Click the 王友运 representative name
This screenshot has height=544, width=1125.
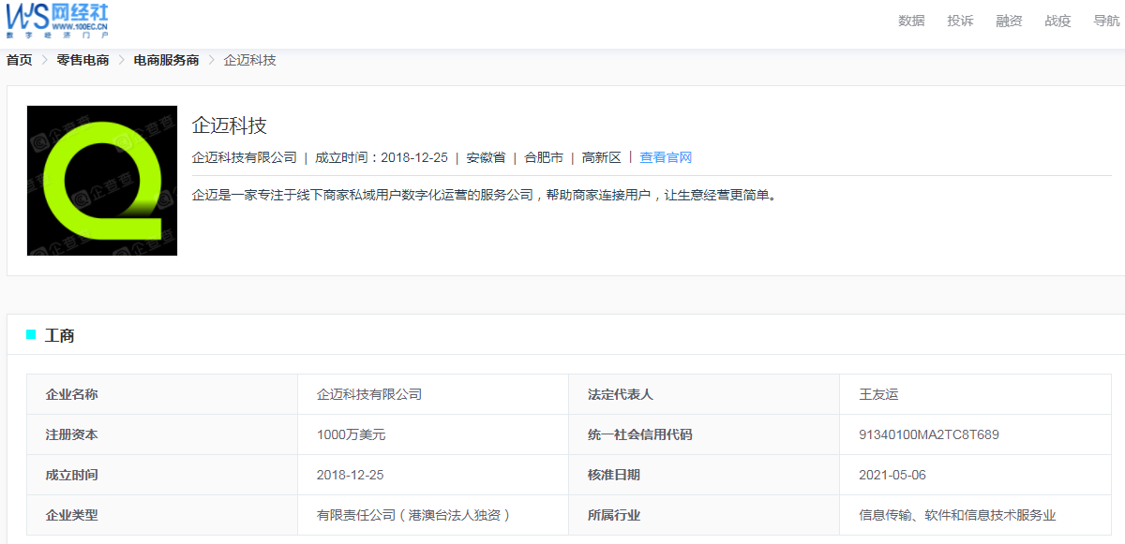point(878,394)
